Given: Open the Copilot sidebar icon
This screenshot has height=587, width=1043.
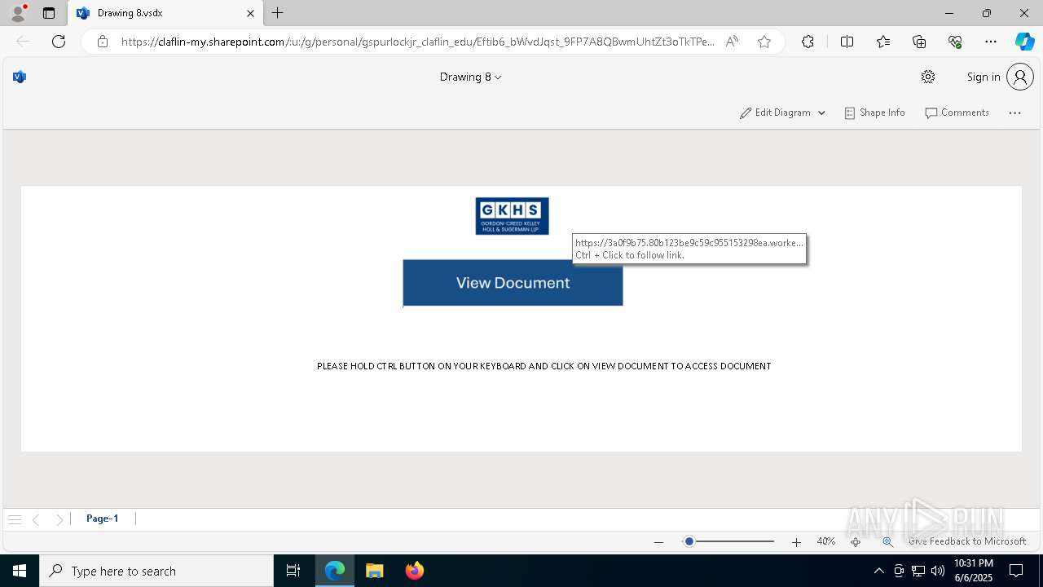Looking at the screenshot, I should pos(1024,42).
